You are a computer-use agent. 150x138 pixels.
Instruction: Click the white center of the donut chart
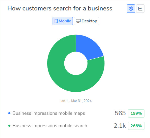click(76, 63)
